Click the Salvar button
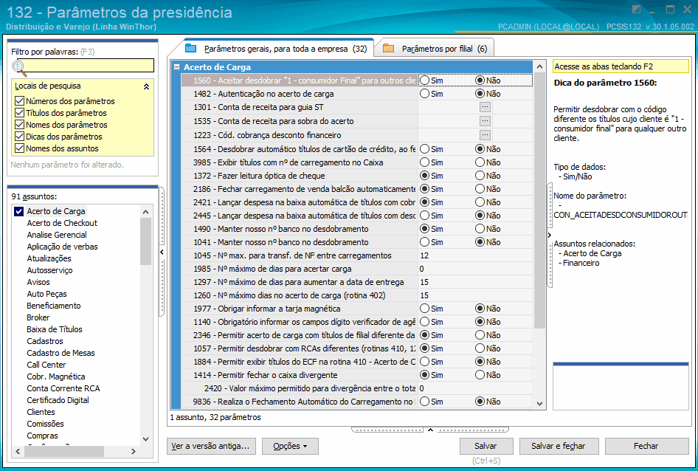Screen dimensions: 698x471 (x=486, y=446)
